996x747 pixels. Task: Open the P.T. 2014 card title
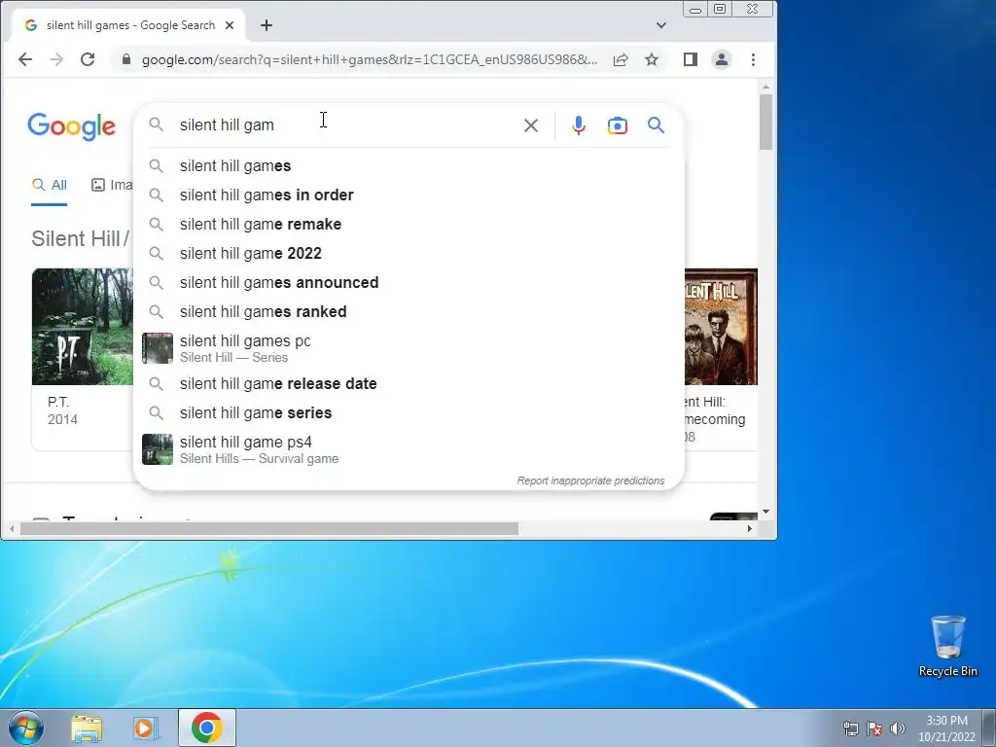(58, 402)
